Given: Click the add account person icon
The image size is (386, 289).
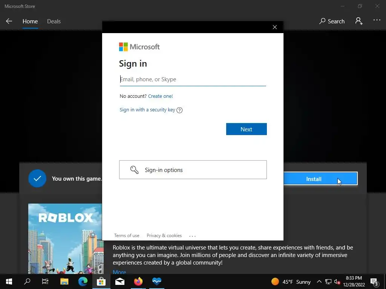Looking at the screenshot, I should point(359,21).
